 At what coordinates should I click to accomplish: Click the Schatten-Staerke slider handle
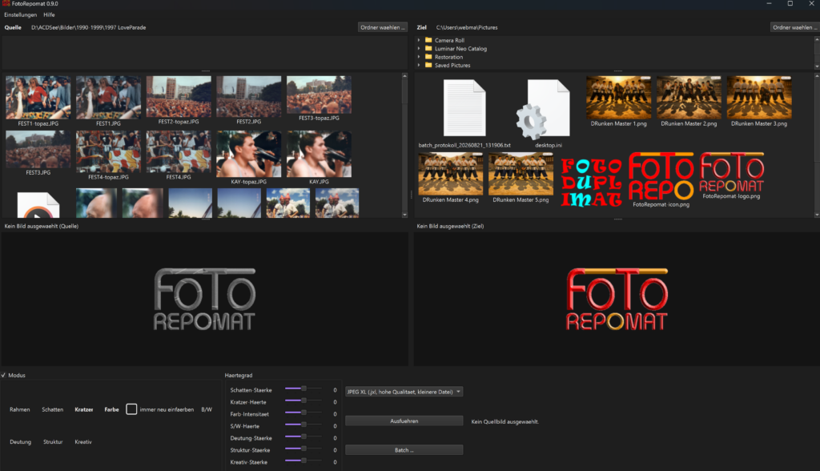[303, 388]
